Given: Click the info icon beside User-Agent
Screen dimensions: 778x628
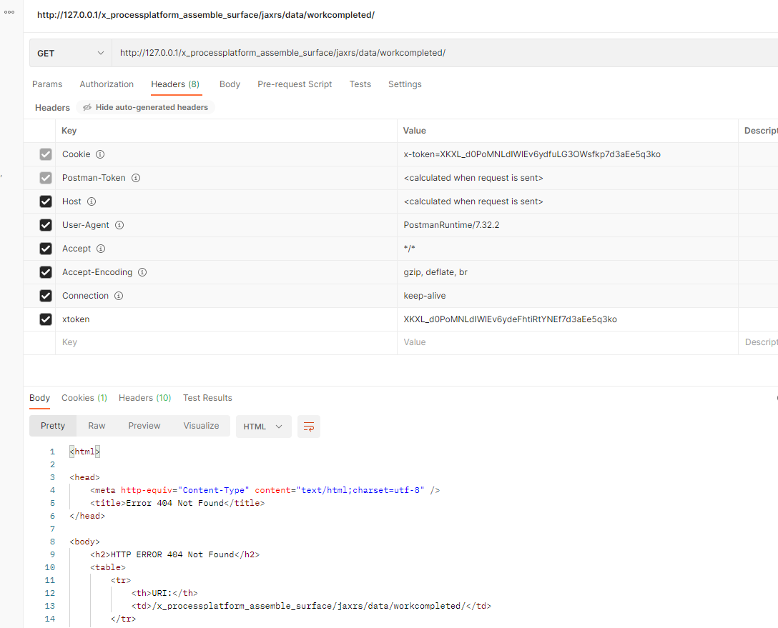Looking at the screenshot, I should [x=119, y=225].
